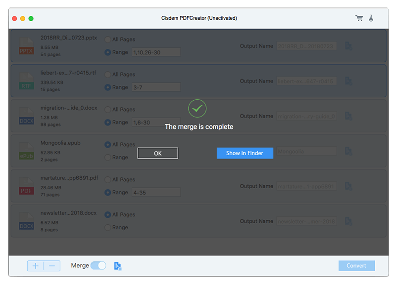This screenshot has height=284, width=396.
Task: Add a file with the plus button
Action: (x=36, y=266)
